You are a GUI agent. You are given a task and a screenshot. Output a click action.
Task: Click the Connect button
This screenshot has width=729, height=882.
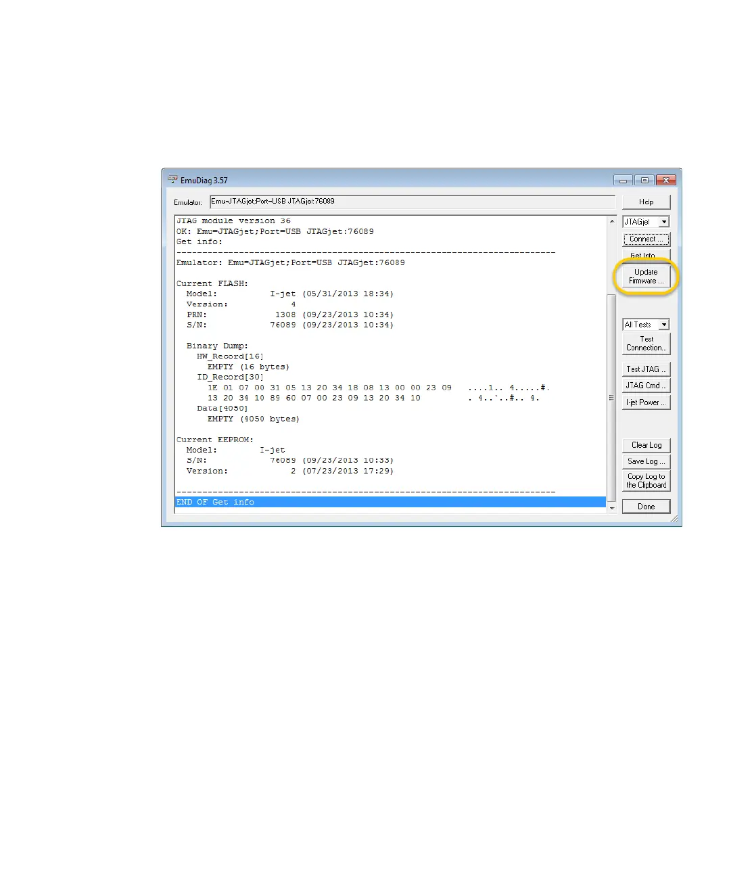(x=646, y=239)
